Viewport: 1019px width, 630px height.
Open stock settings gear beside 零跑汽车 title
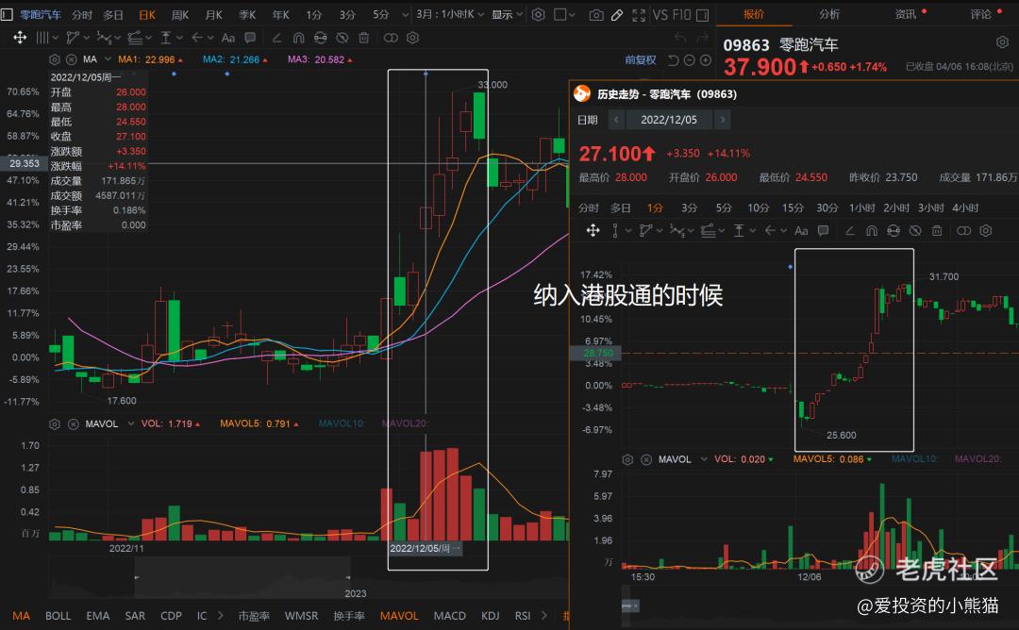point(1002,42)
